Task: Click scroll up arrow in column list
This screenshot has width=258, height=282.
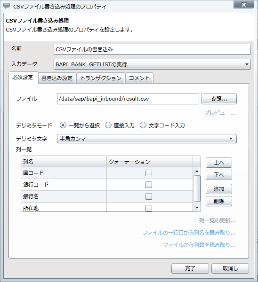Action: pos(197,171)
